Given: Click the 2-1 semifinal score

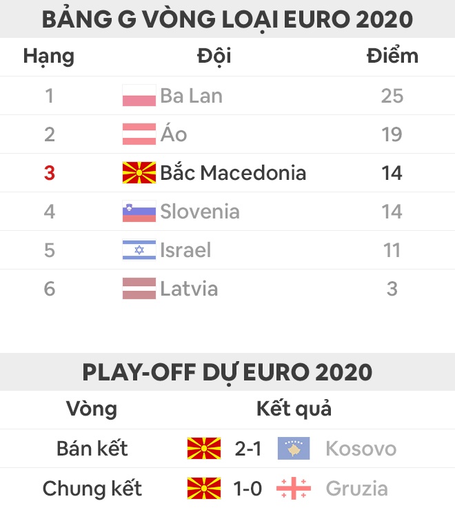Looking at the screenshot, I should (248, 449).
